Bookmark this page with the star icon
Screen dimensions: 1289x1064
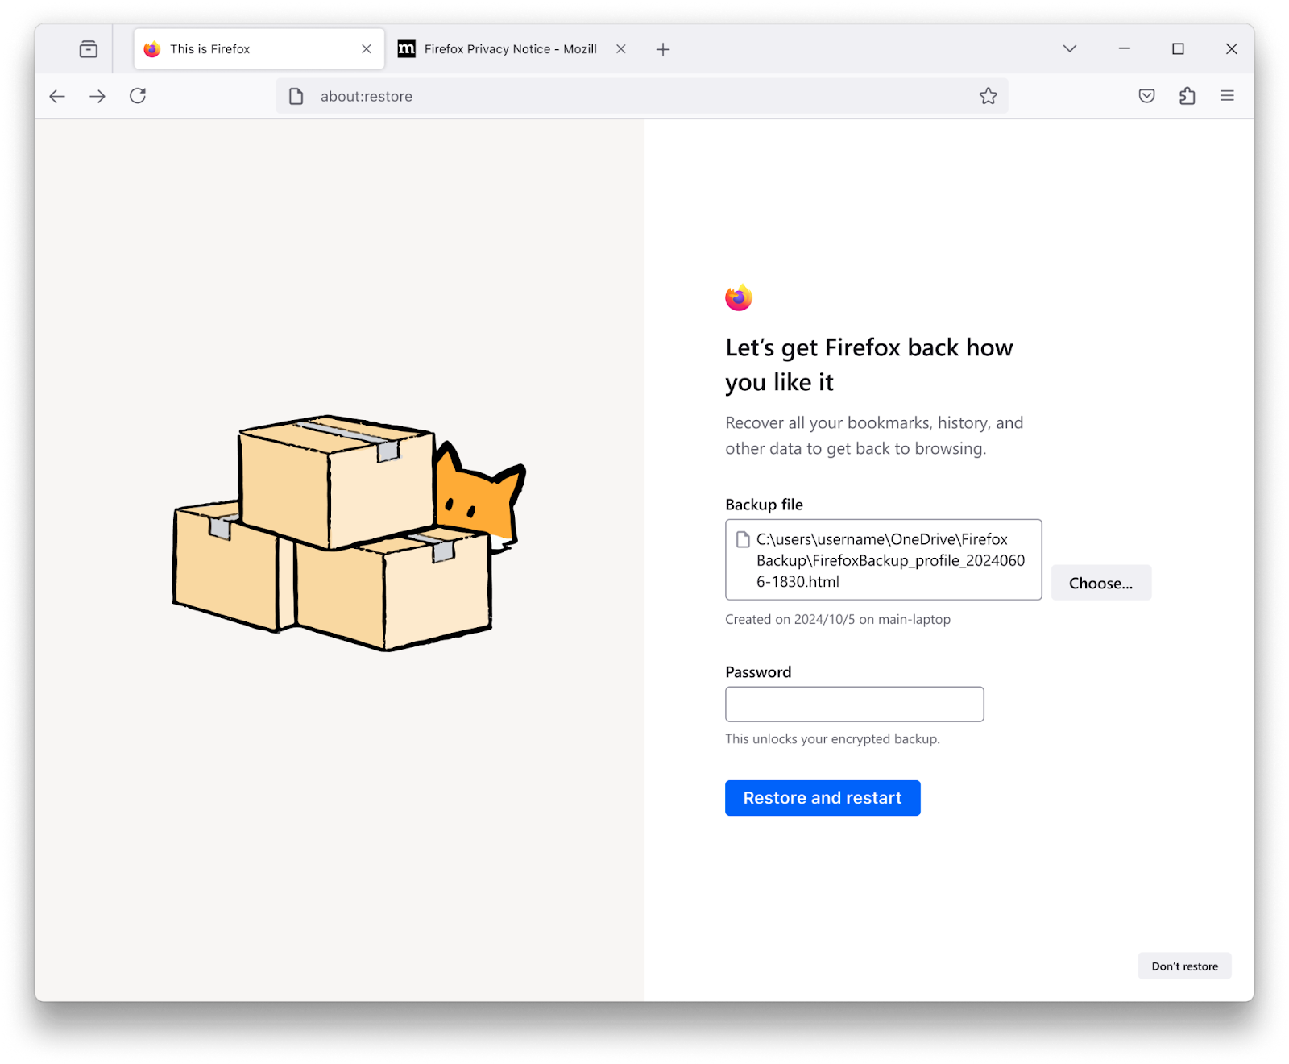(x=988, y=97)
